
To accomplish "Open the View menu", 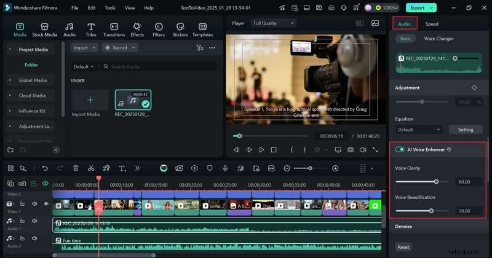I will 130,8.
